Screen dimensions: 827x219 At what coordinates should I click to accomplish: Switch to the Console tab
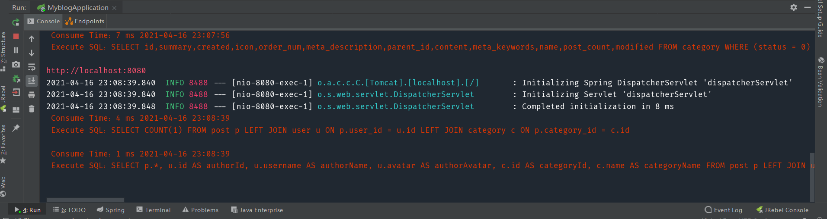coord(43,21)
